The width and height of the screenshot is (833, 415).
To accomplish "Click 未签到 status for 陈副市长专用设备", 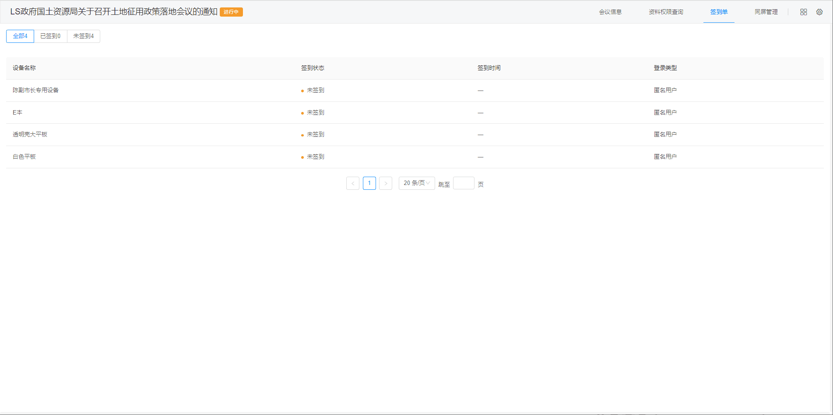I will click(315, 91).
